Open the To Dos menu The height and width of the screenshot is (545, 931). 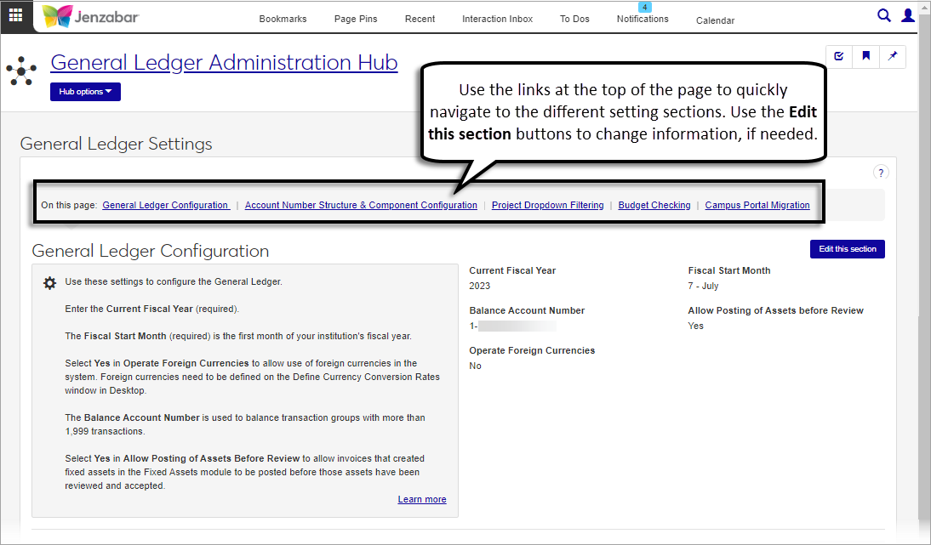(574, 19)
